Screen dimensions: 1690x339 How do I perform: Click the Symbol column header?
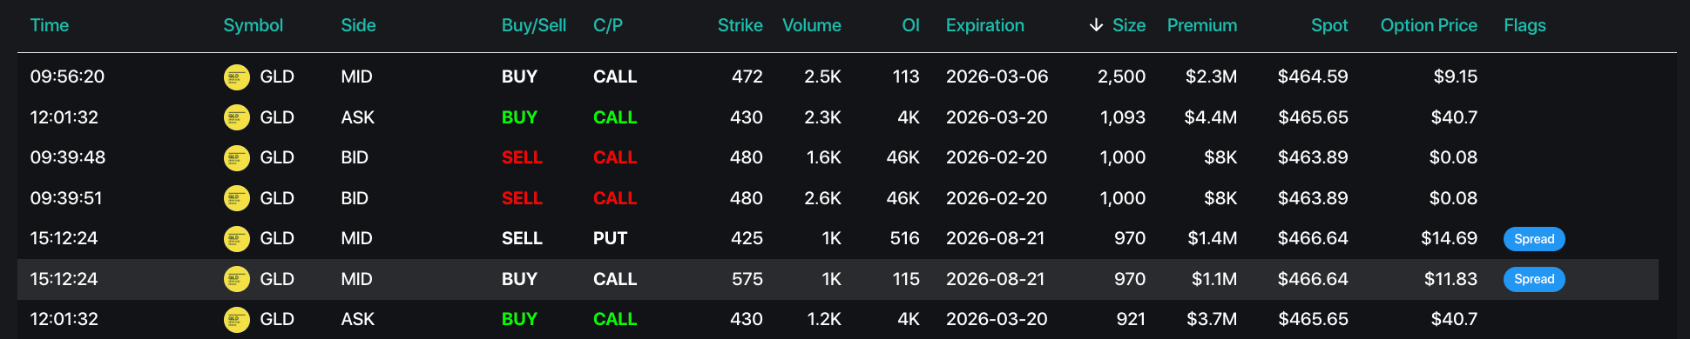pyautogui.click(x=253, y=25)
